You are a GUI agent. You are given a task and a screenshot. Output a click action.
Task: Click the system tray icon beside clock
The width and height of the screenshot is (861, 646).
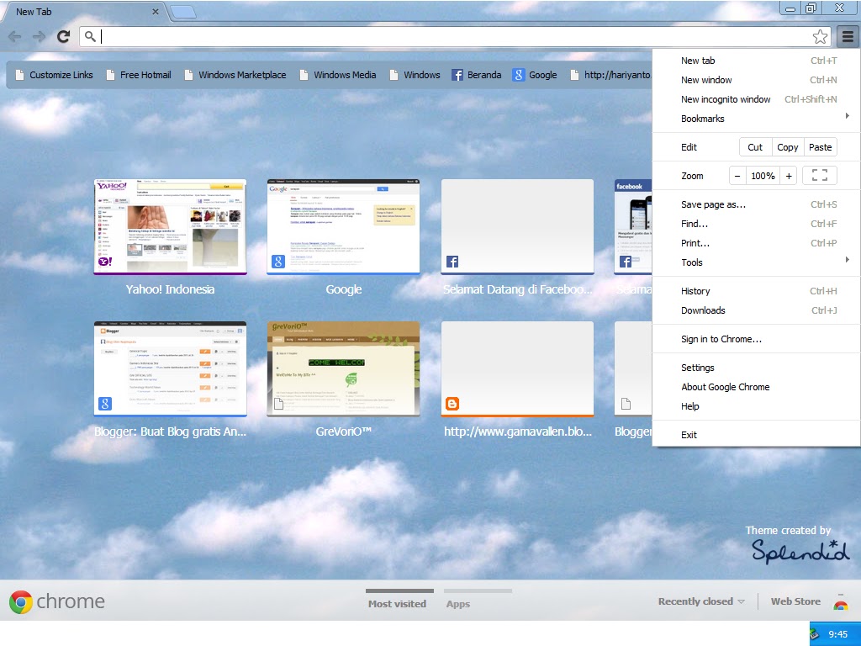point(816,634)
